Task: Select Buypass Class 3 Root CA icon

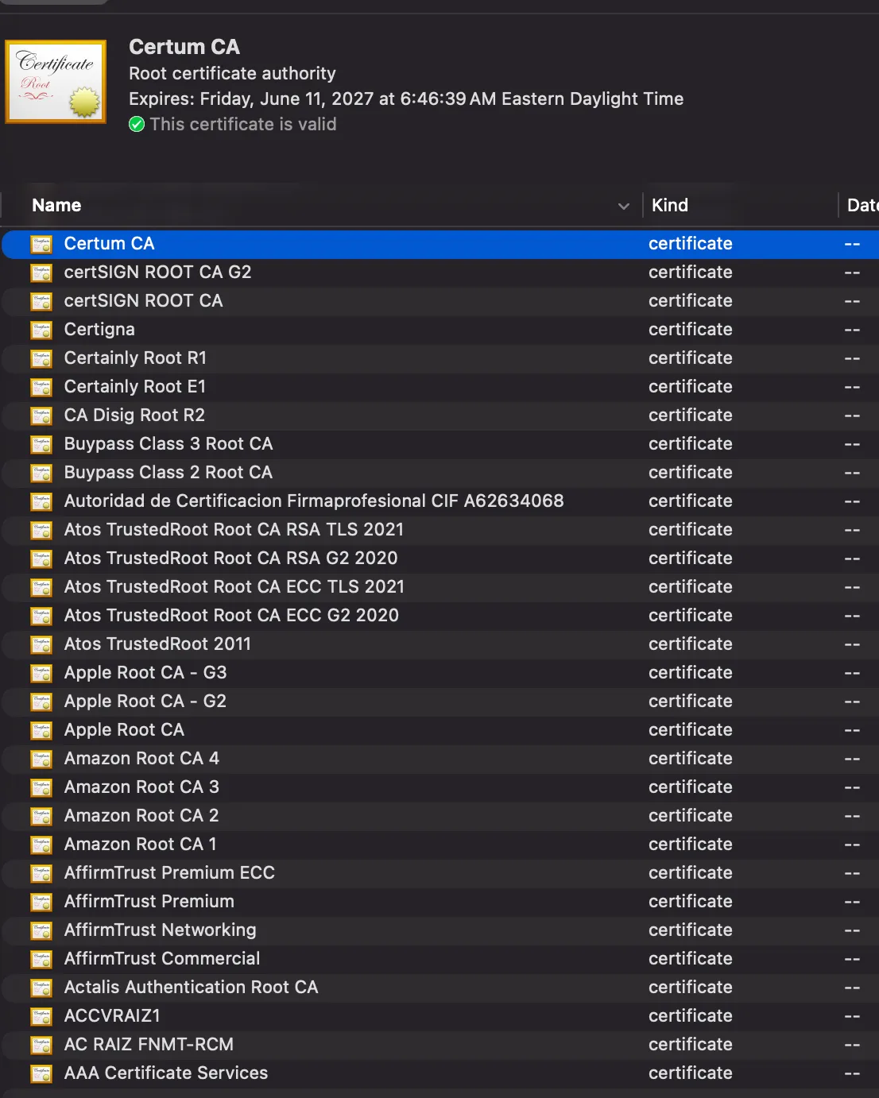Action: coord(41,444)
